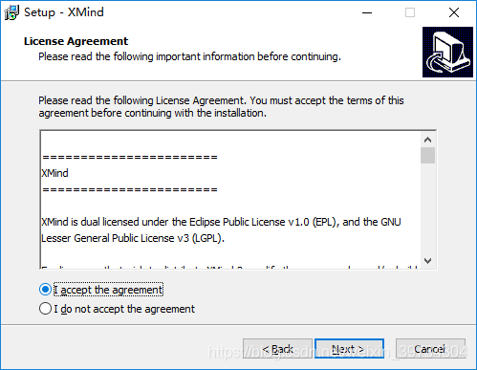Click the disabled maximize window button

410,12
